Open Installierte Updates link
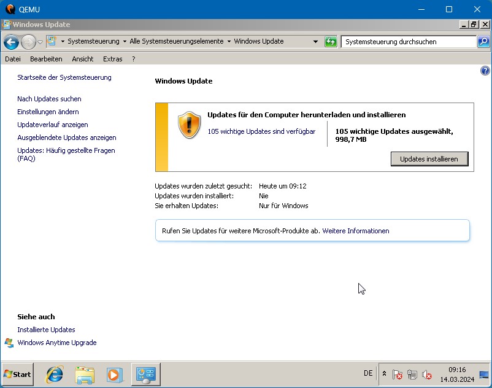This screenshot has width=492, height=388. (46, 330)
